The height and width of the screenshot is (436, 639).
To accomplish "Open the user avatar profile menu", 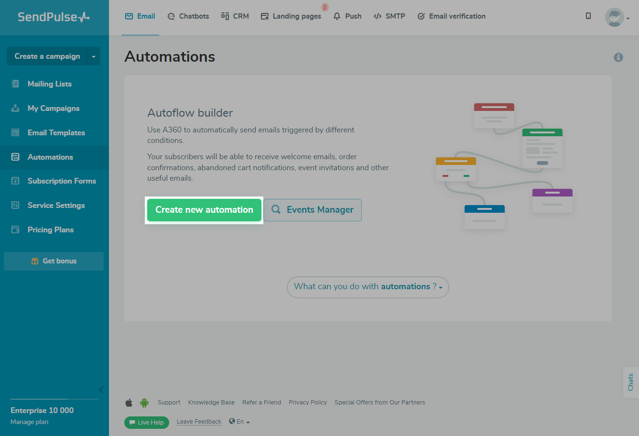I will click(617, 18).
